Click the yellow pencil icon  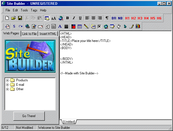coord(86,27)
